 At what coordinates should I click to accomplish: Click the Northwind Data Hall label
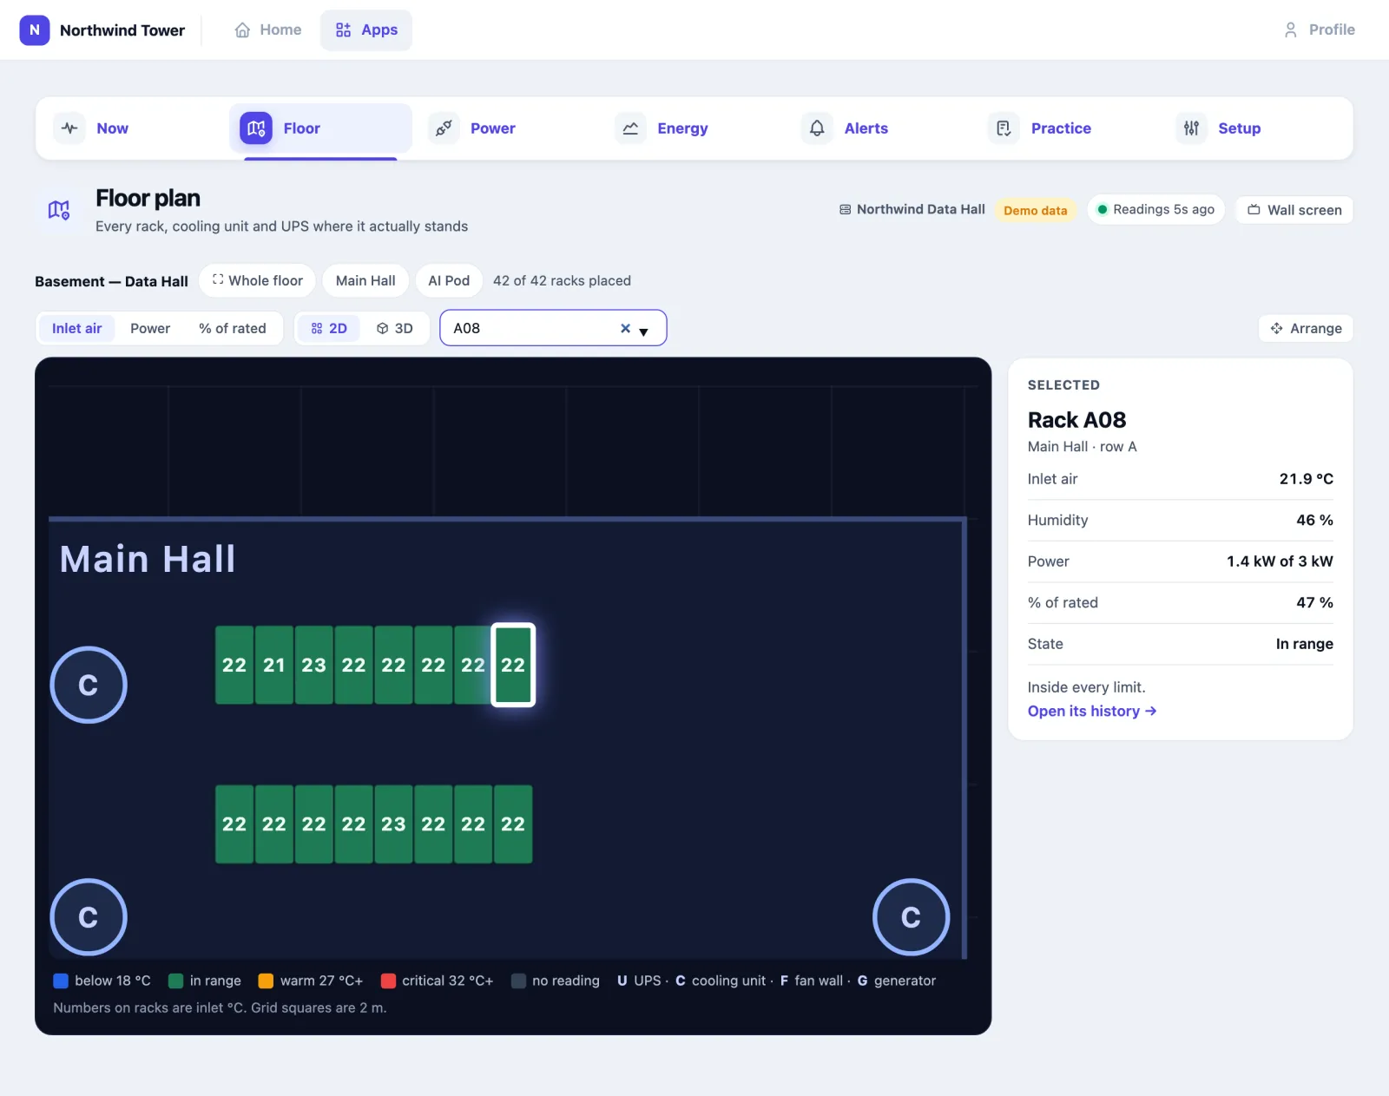click(912, 210)
